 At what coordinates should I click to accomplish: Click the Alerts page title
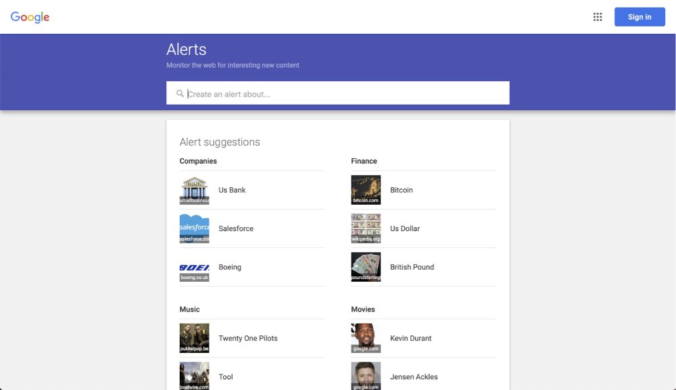tap(187, 49)
